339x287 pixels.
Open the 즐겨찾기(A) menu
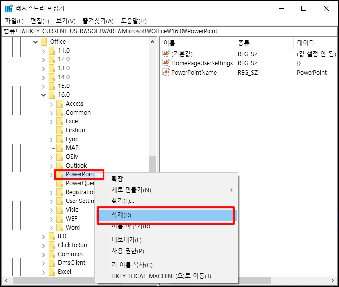[x=98, y=21]
